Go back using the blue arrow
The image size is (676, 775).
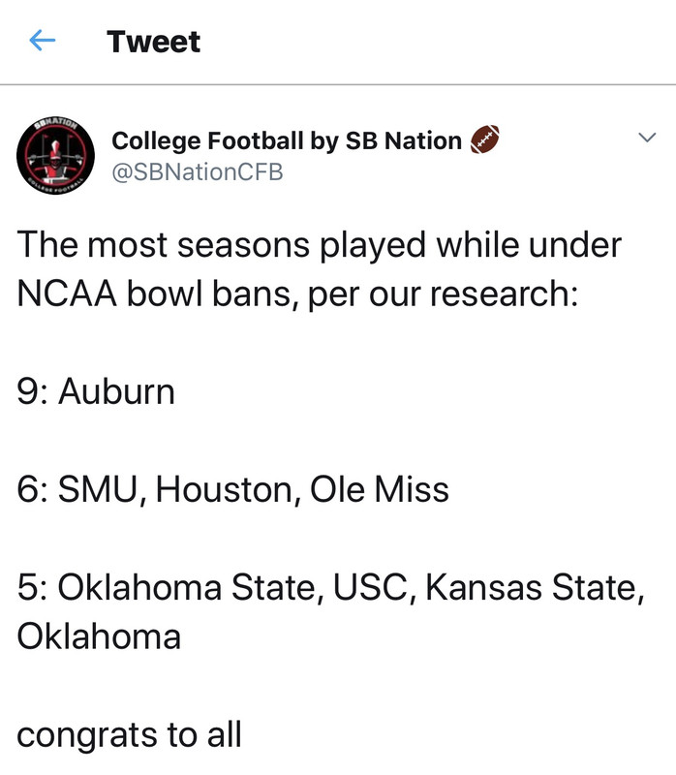pyautogui.click(x=43, y=41)
